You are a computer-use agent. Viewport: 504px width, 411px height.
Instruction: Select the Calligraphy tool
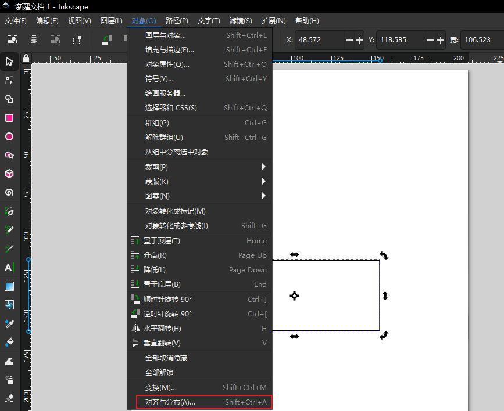click(x=9, y=248)
